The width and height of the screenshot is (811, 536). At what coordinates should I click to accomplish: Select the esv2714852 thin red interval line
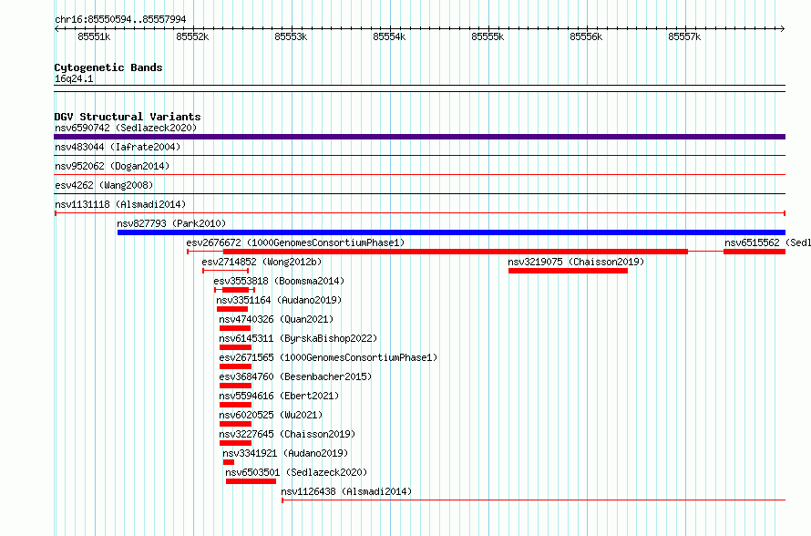225,271
